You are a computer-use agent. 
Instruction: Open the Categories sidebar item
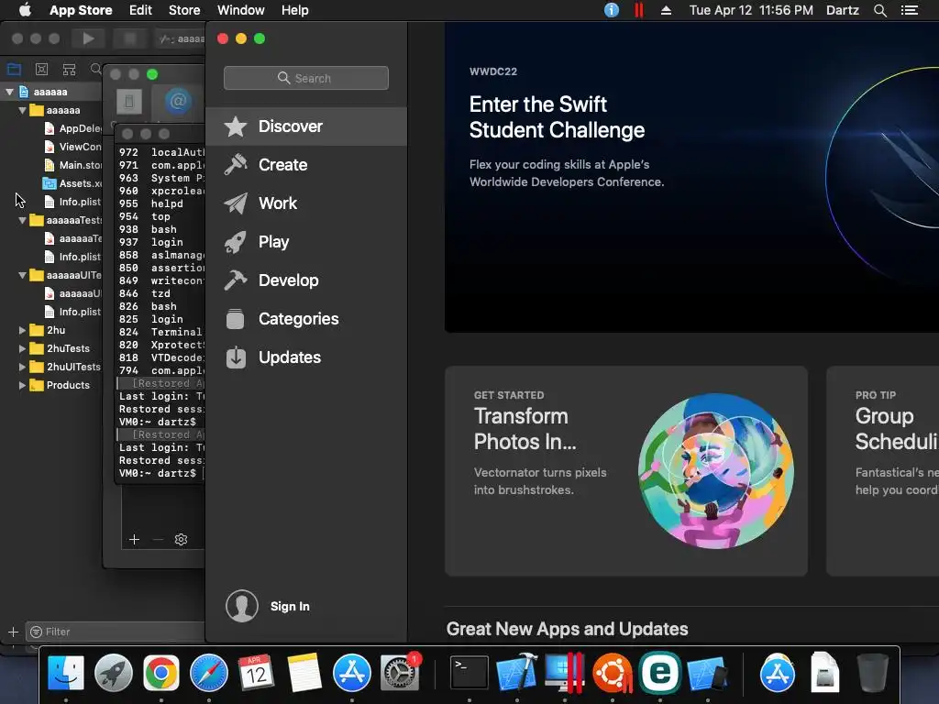point(306,319)
